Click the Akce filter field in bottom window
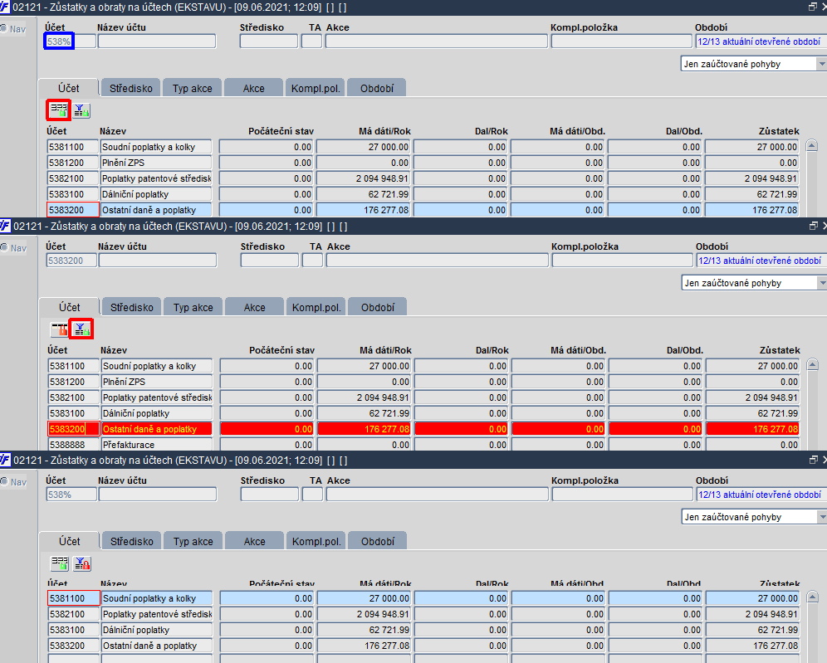Image resolution: width=827 pixels, height=663 pixels. [x=438, y=495]
